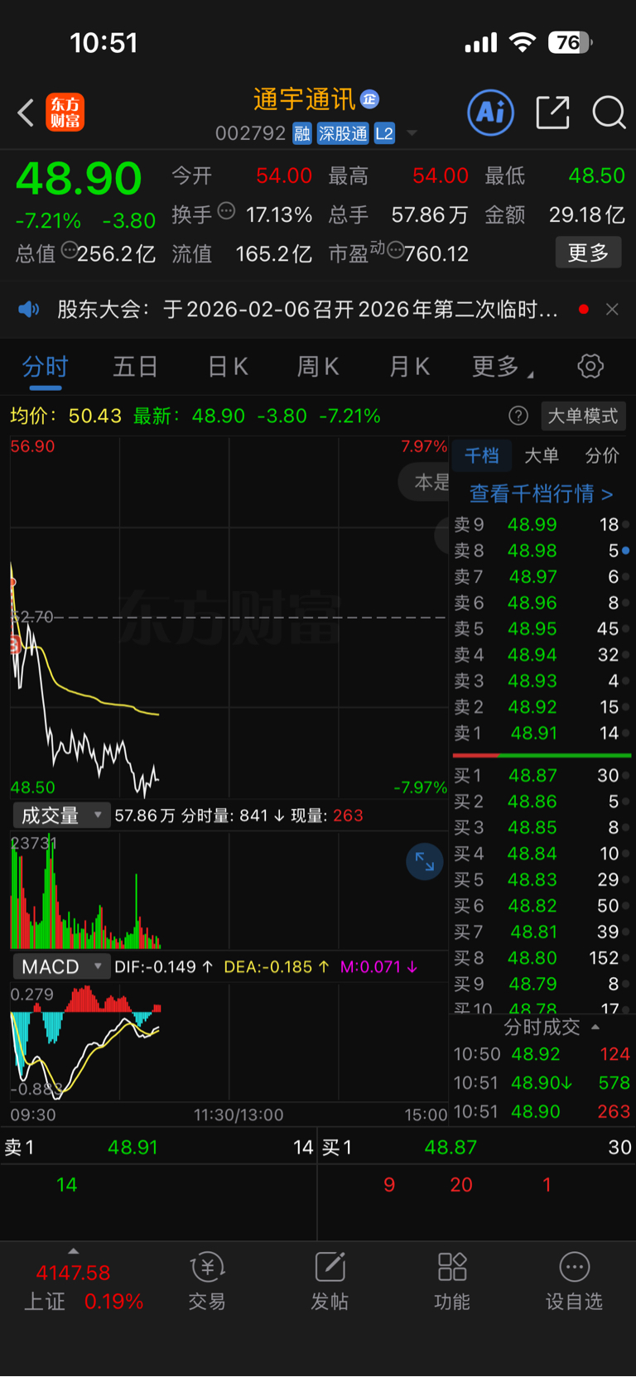Image resolution: width=636 pixels, height=1377 pixels.
Task: Open the 发帖 post icon
Action: 330,1282
